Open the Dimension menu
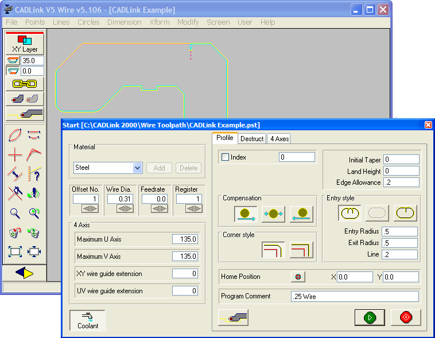Screen dimensions: 435x338 point(125,22)
